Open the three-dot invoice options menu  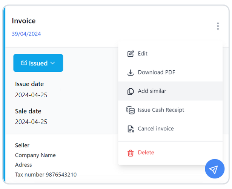point(218,26)
